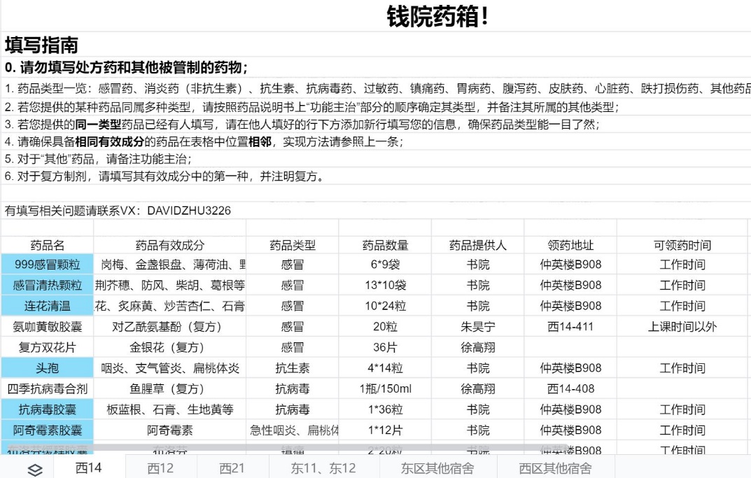This screenshot has height=478, width=751.
Task: Activate the 西14 sheet tab
Action: pos(89,468)
